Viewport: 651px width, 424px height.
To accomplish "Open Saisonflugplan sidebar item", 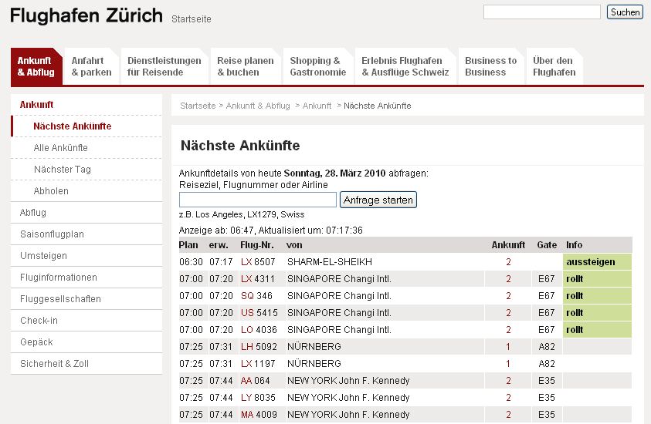I will [x=52, y=234].
